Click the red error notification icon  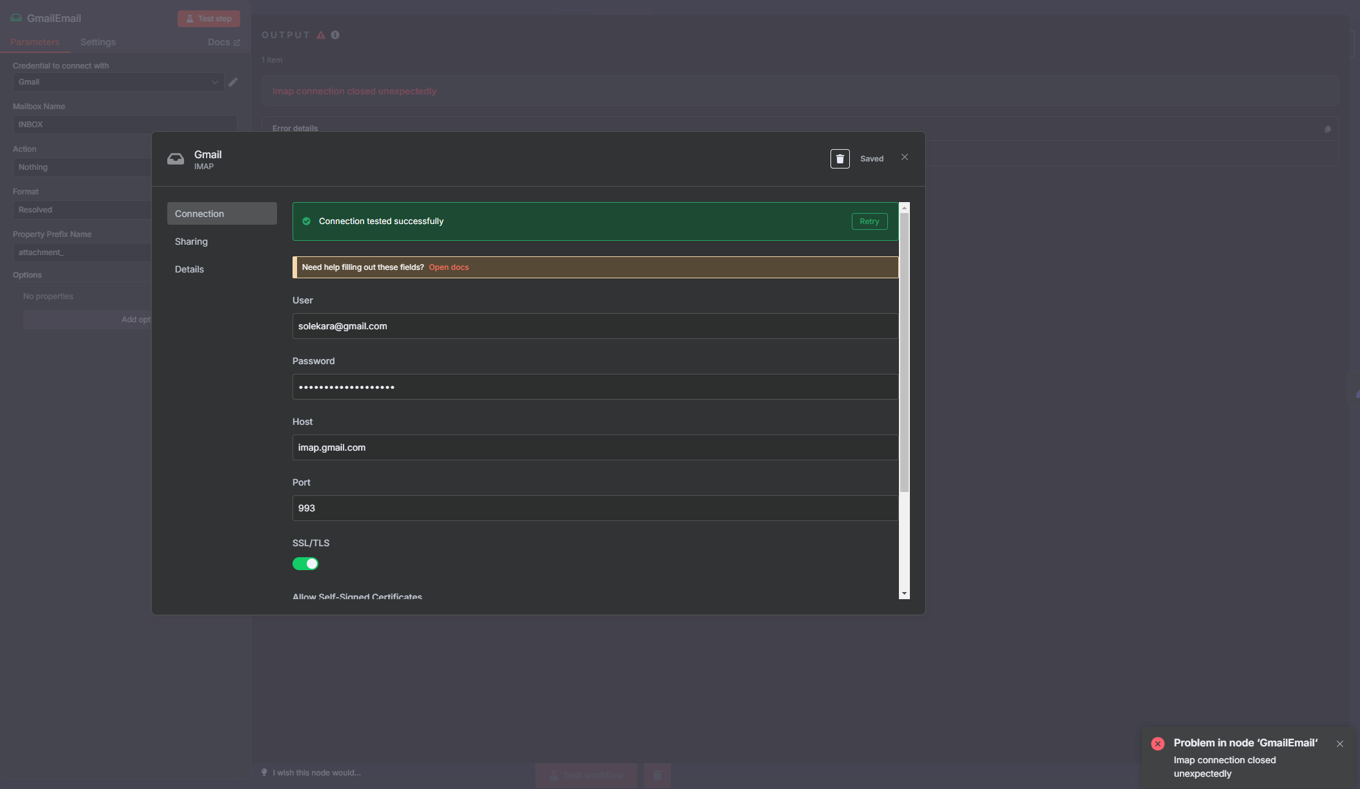(1158, 744)
